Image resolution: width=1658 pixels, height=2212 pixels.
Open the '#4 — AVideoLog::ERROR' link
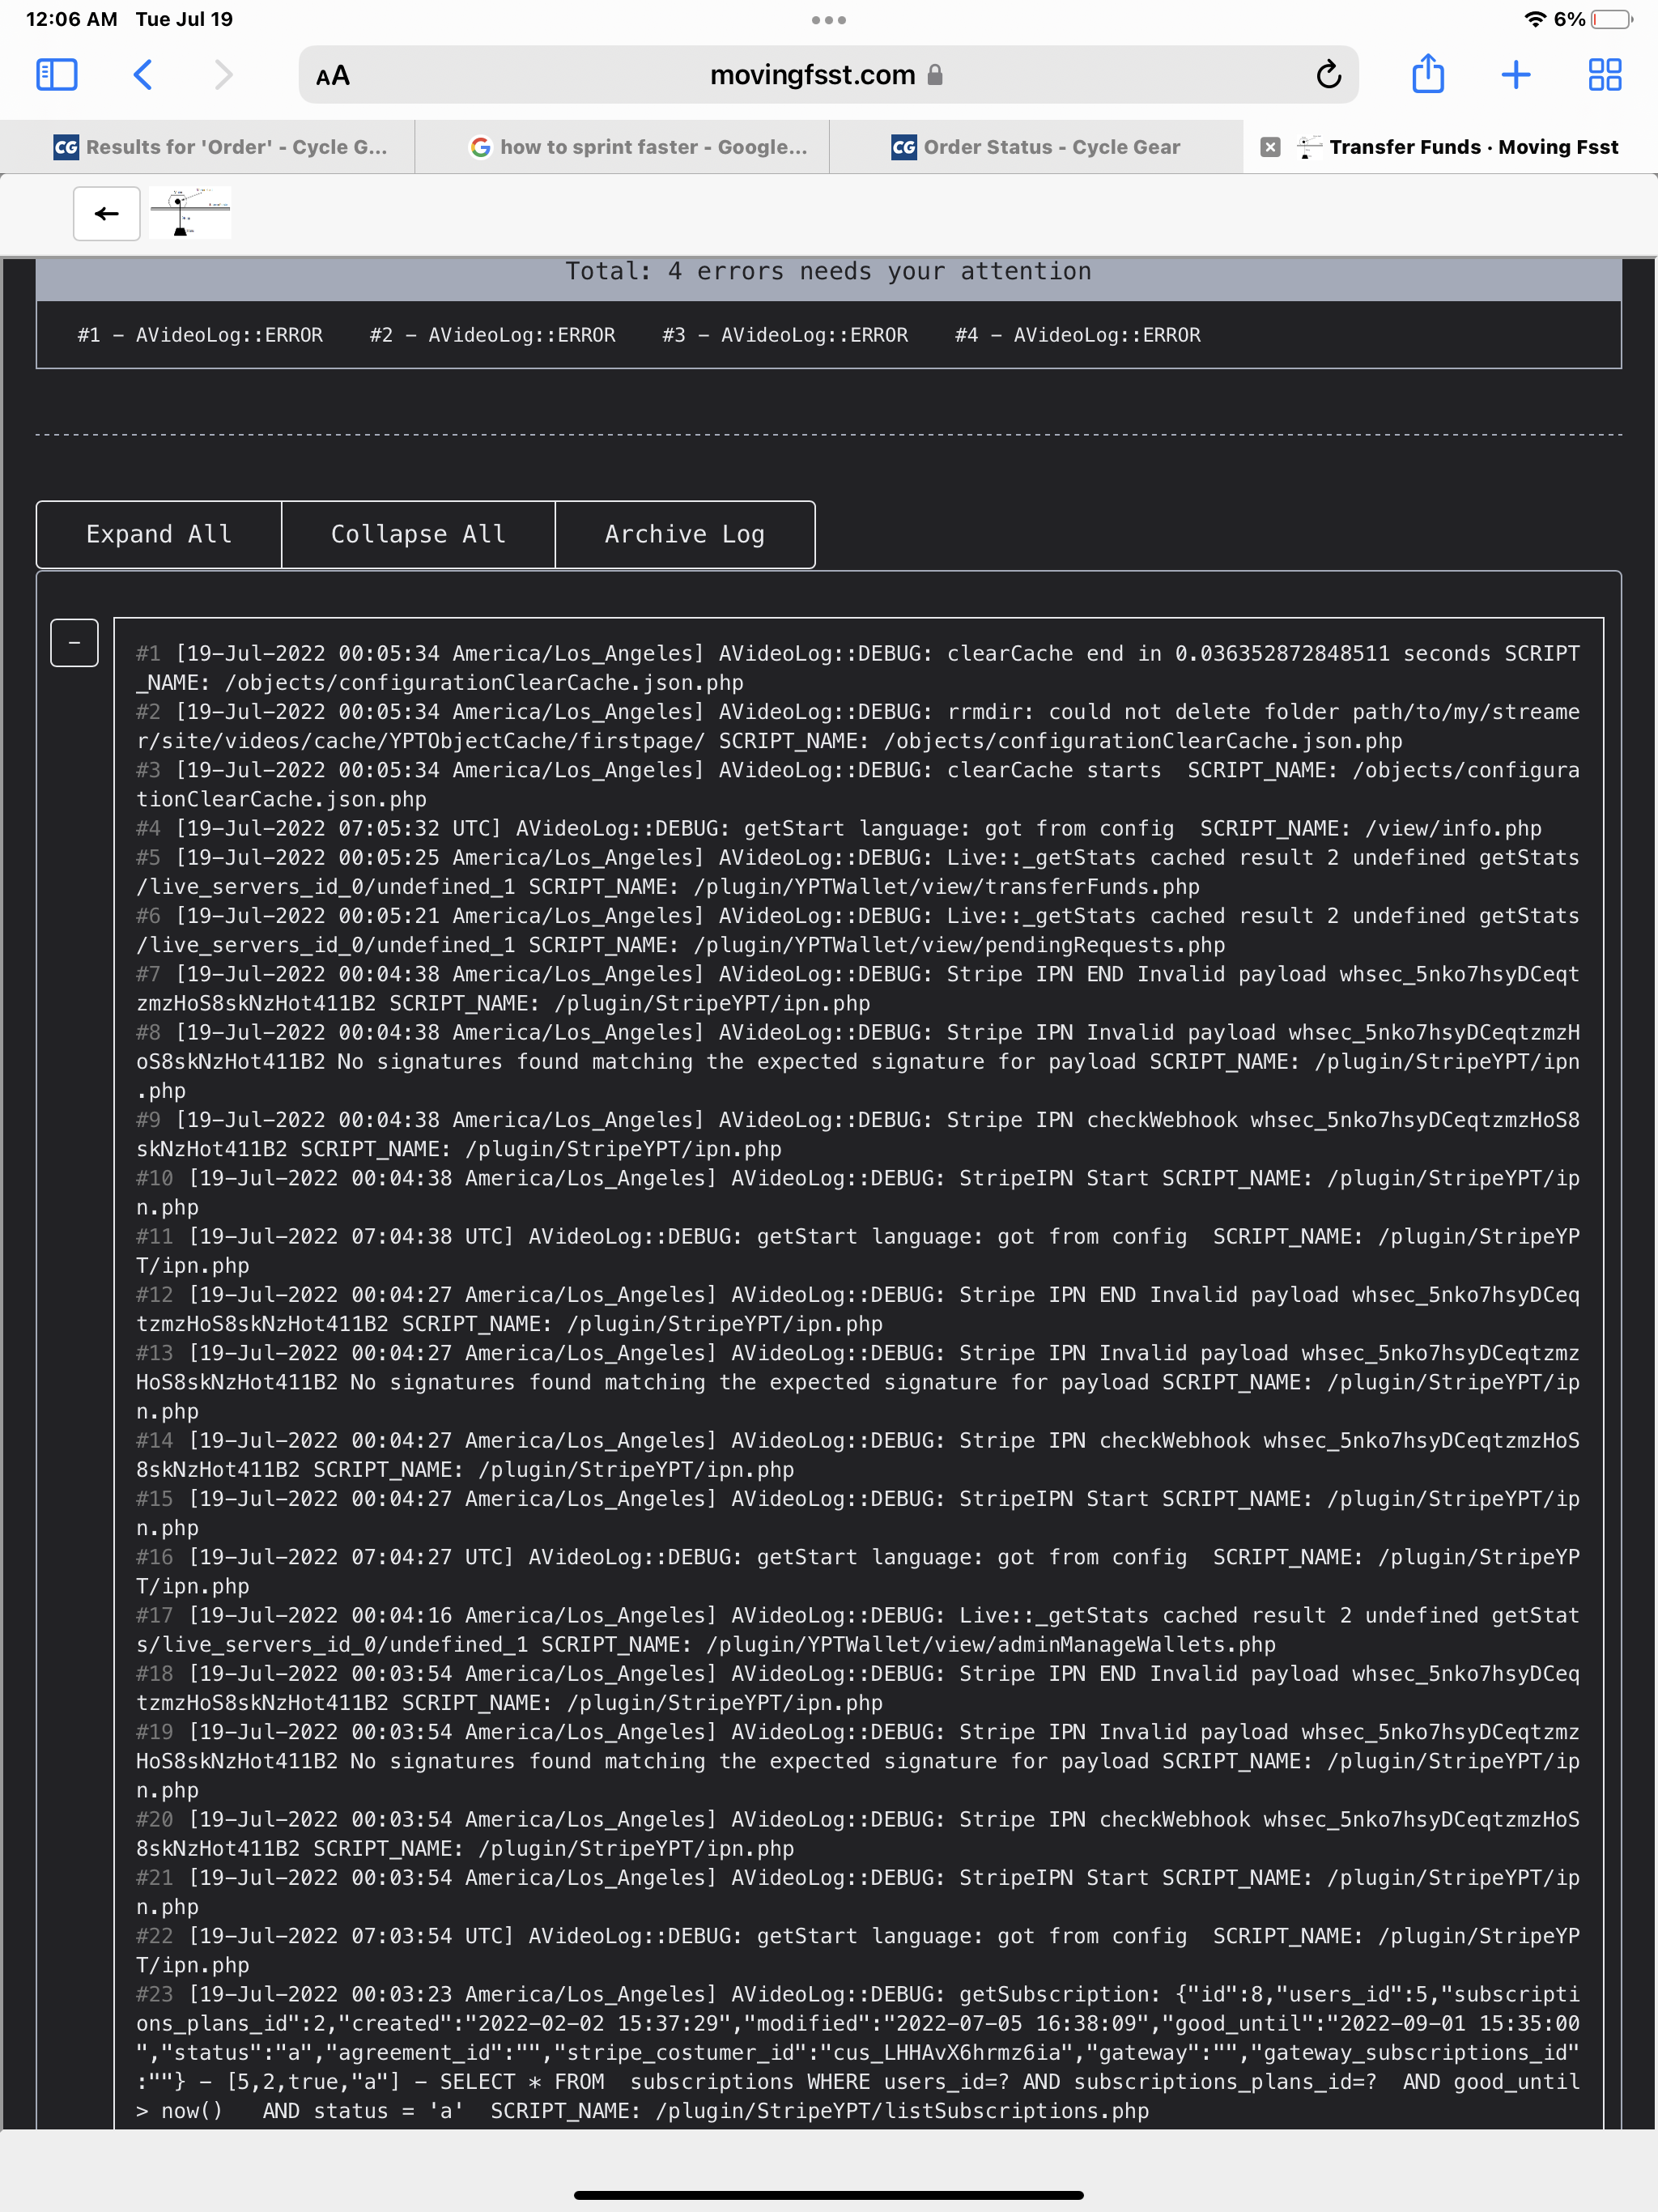click(1077, 335)
